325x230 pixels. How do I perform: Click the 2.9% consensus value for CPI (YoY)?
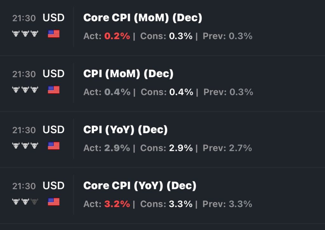pos(181,148)
